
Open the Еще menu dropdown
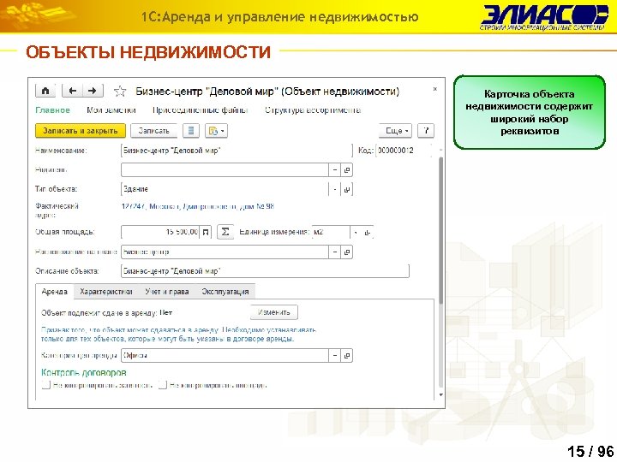[395, 131]
